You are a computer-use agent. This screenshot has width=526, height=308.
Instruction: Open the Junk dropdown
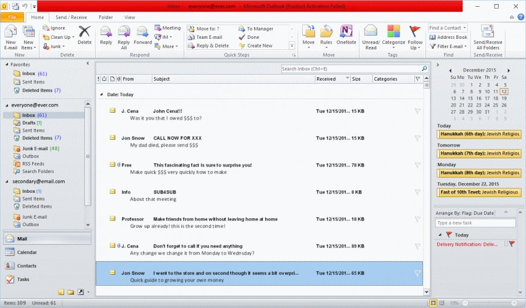pos(54,46)
